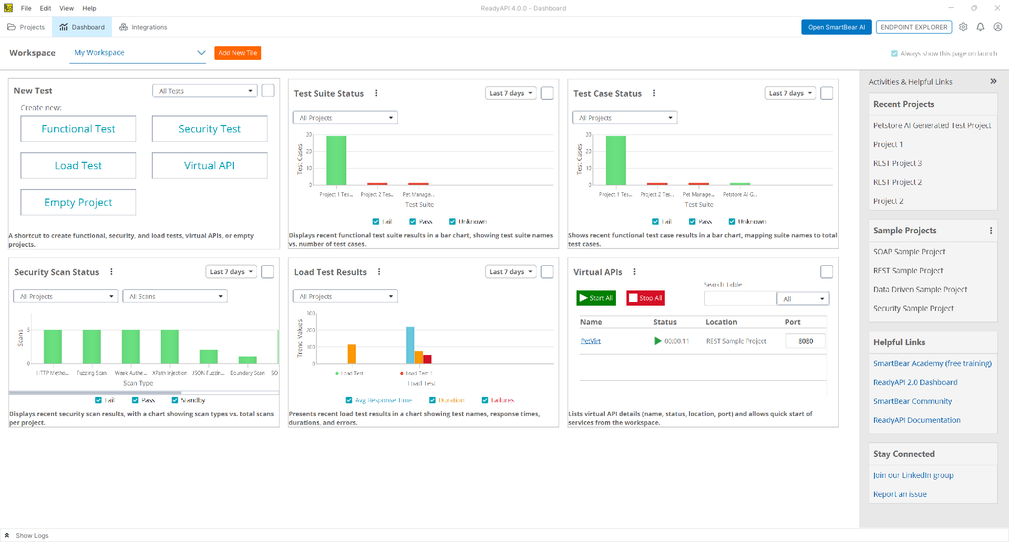The height and width of the screenshot is (542, 1009).
Task: Toggle Test Case Status tile checkbox
Action: tap(827, 93)
